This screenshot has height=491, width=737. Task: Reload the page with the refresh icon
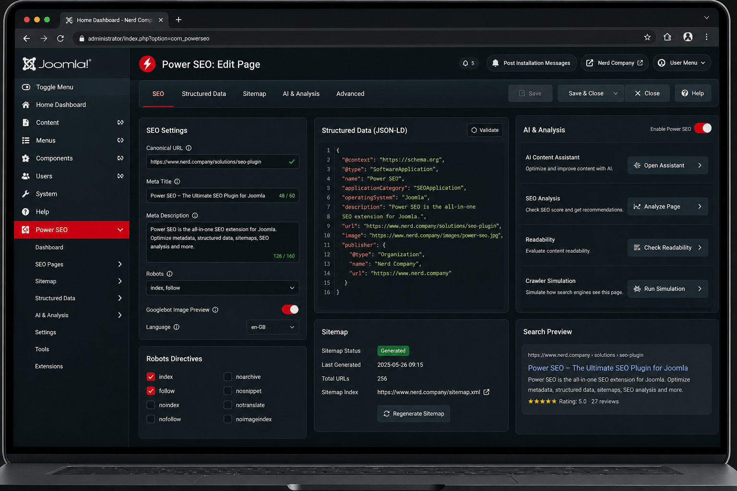60,38
